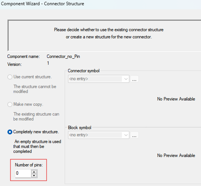Click the Connector_no_Pin component name
Image resolution: width=201 pixels, height=186 pixels.
(63, 56)
